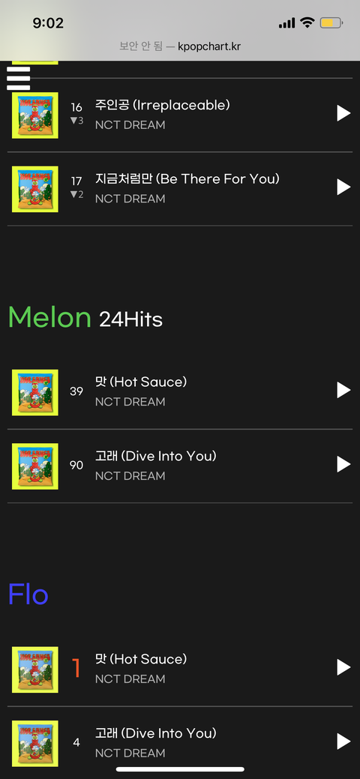
Task: Open NCT DREAM artist under Flo rank 1
Action: (x=130, y=679)
